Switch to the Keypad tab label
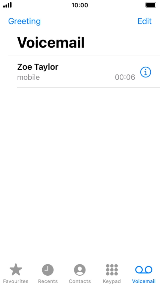160x285 pixels. pyautogui.click(x=112, y=281)
